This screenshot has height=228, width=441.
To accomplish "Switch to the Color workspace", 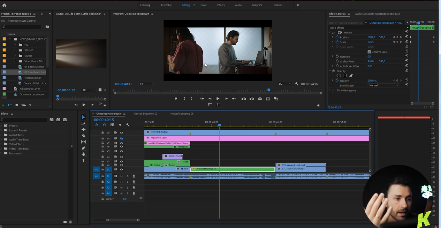I will [203, 5].
